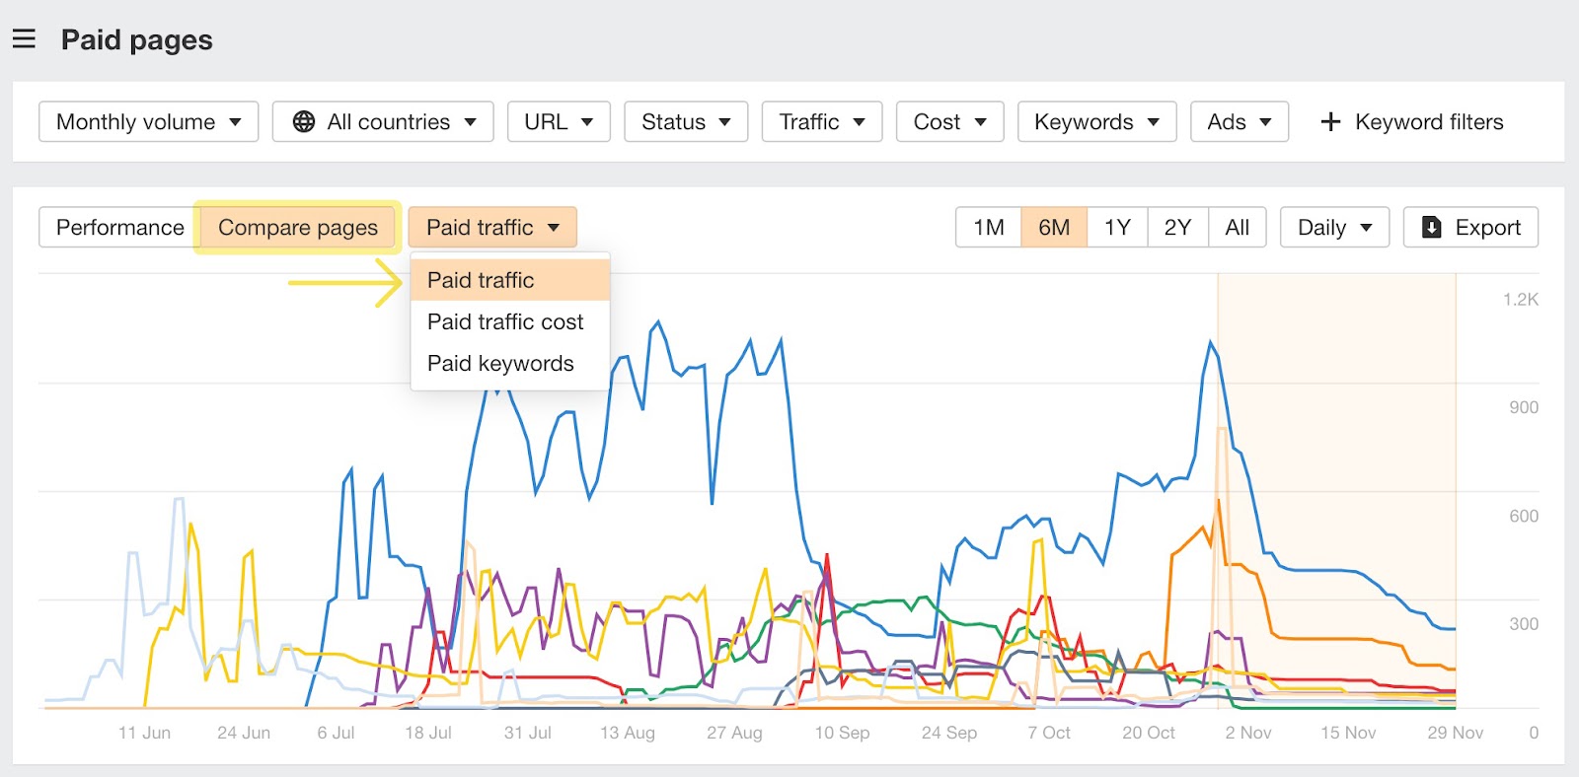Select the 1M time range

pos(988,228)
